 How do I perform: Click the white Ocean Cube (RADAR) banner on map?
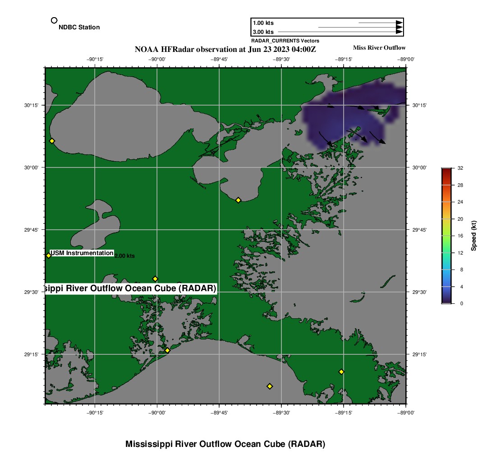tap(131, 288)
